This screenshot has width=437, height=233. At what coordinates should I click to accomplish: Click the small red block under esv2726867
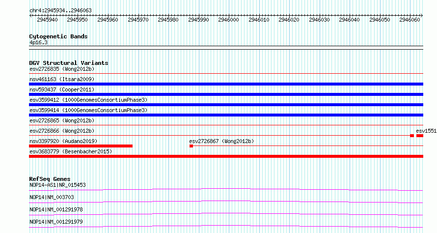click(191, 146)
